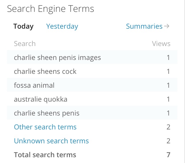Switch to the Today tab
The height and width of the screenshot is (163, 185).
pos(23,26)
